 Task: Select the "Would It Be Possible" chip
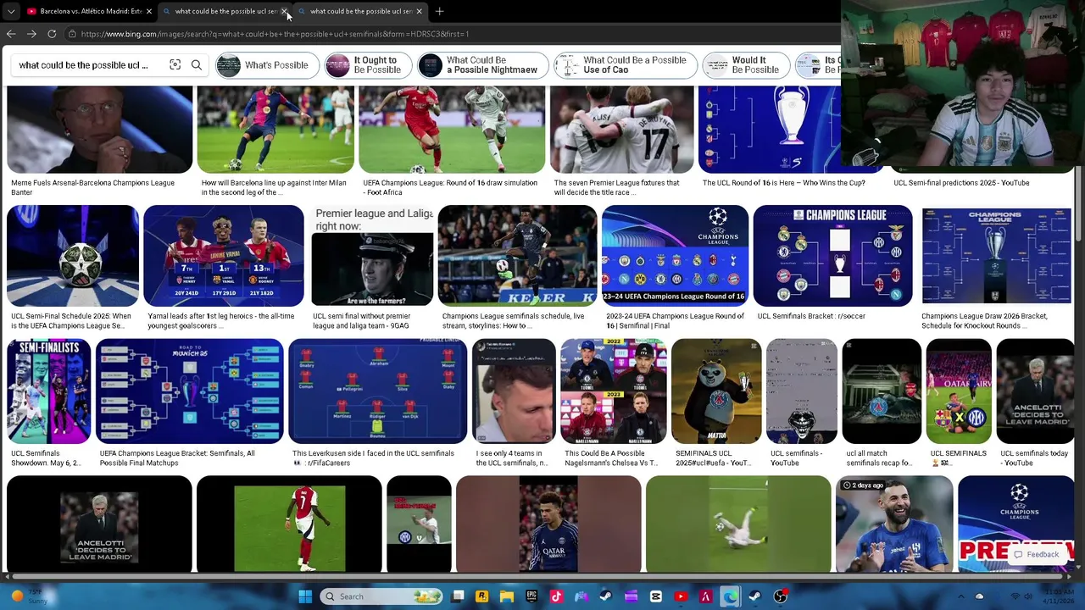746,65
